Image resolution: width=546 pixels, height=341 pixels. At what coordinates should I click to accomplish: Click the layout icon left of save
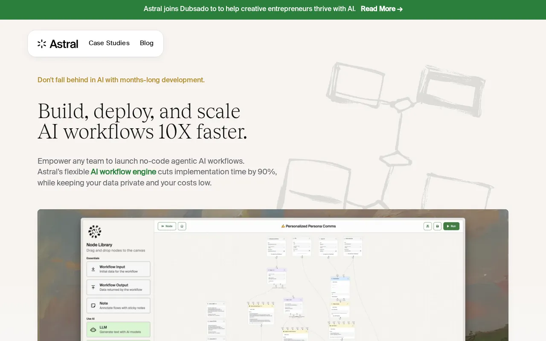pos(427,226)
